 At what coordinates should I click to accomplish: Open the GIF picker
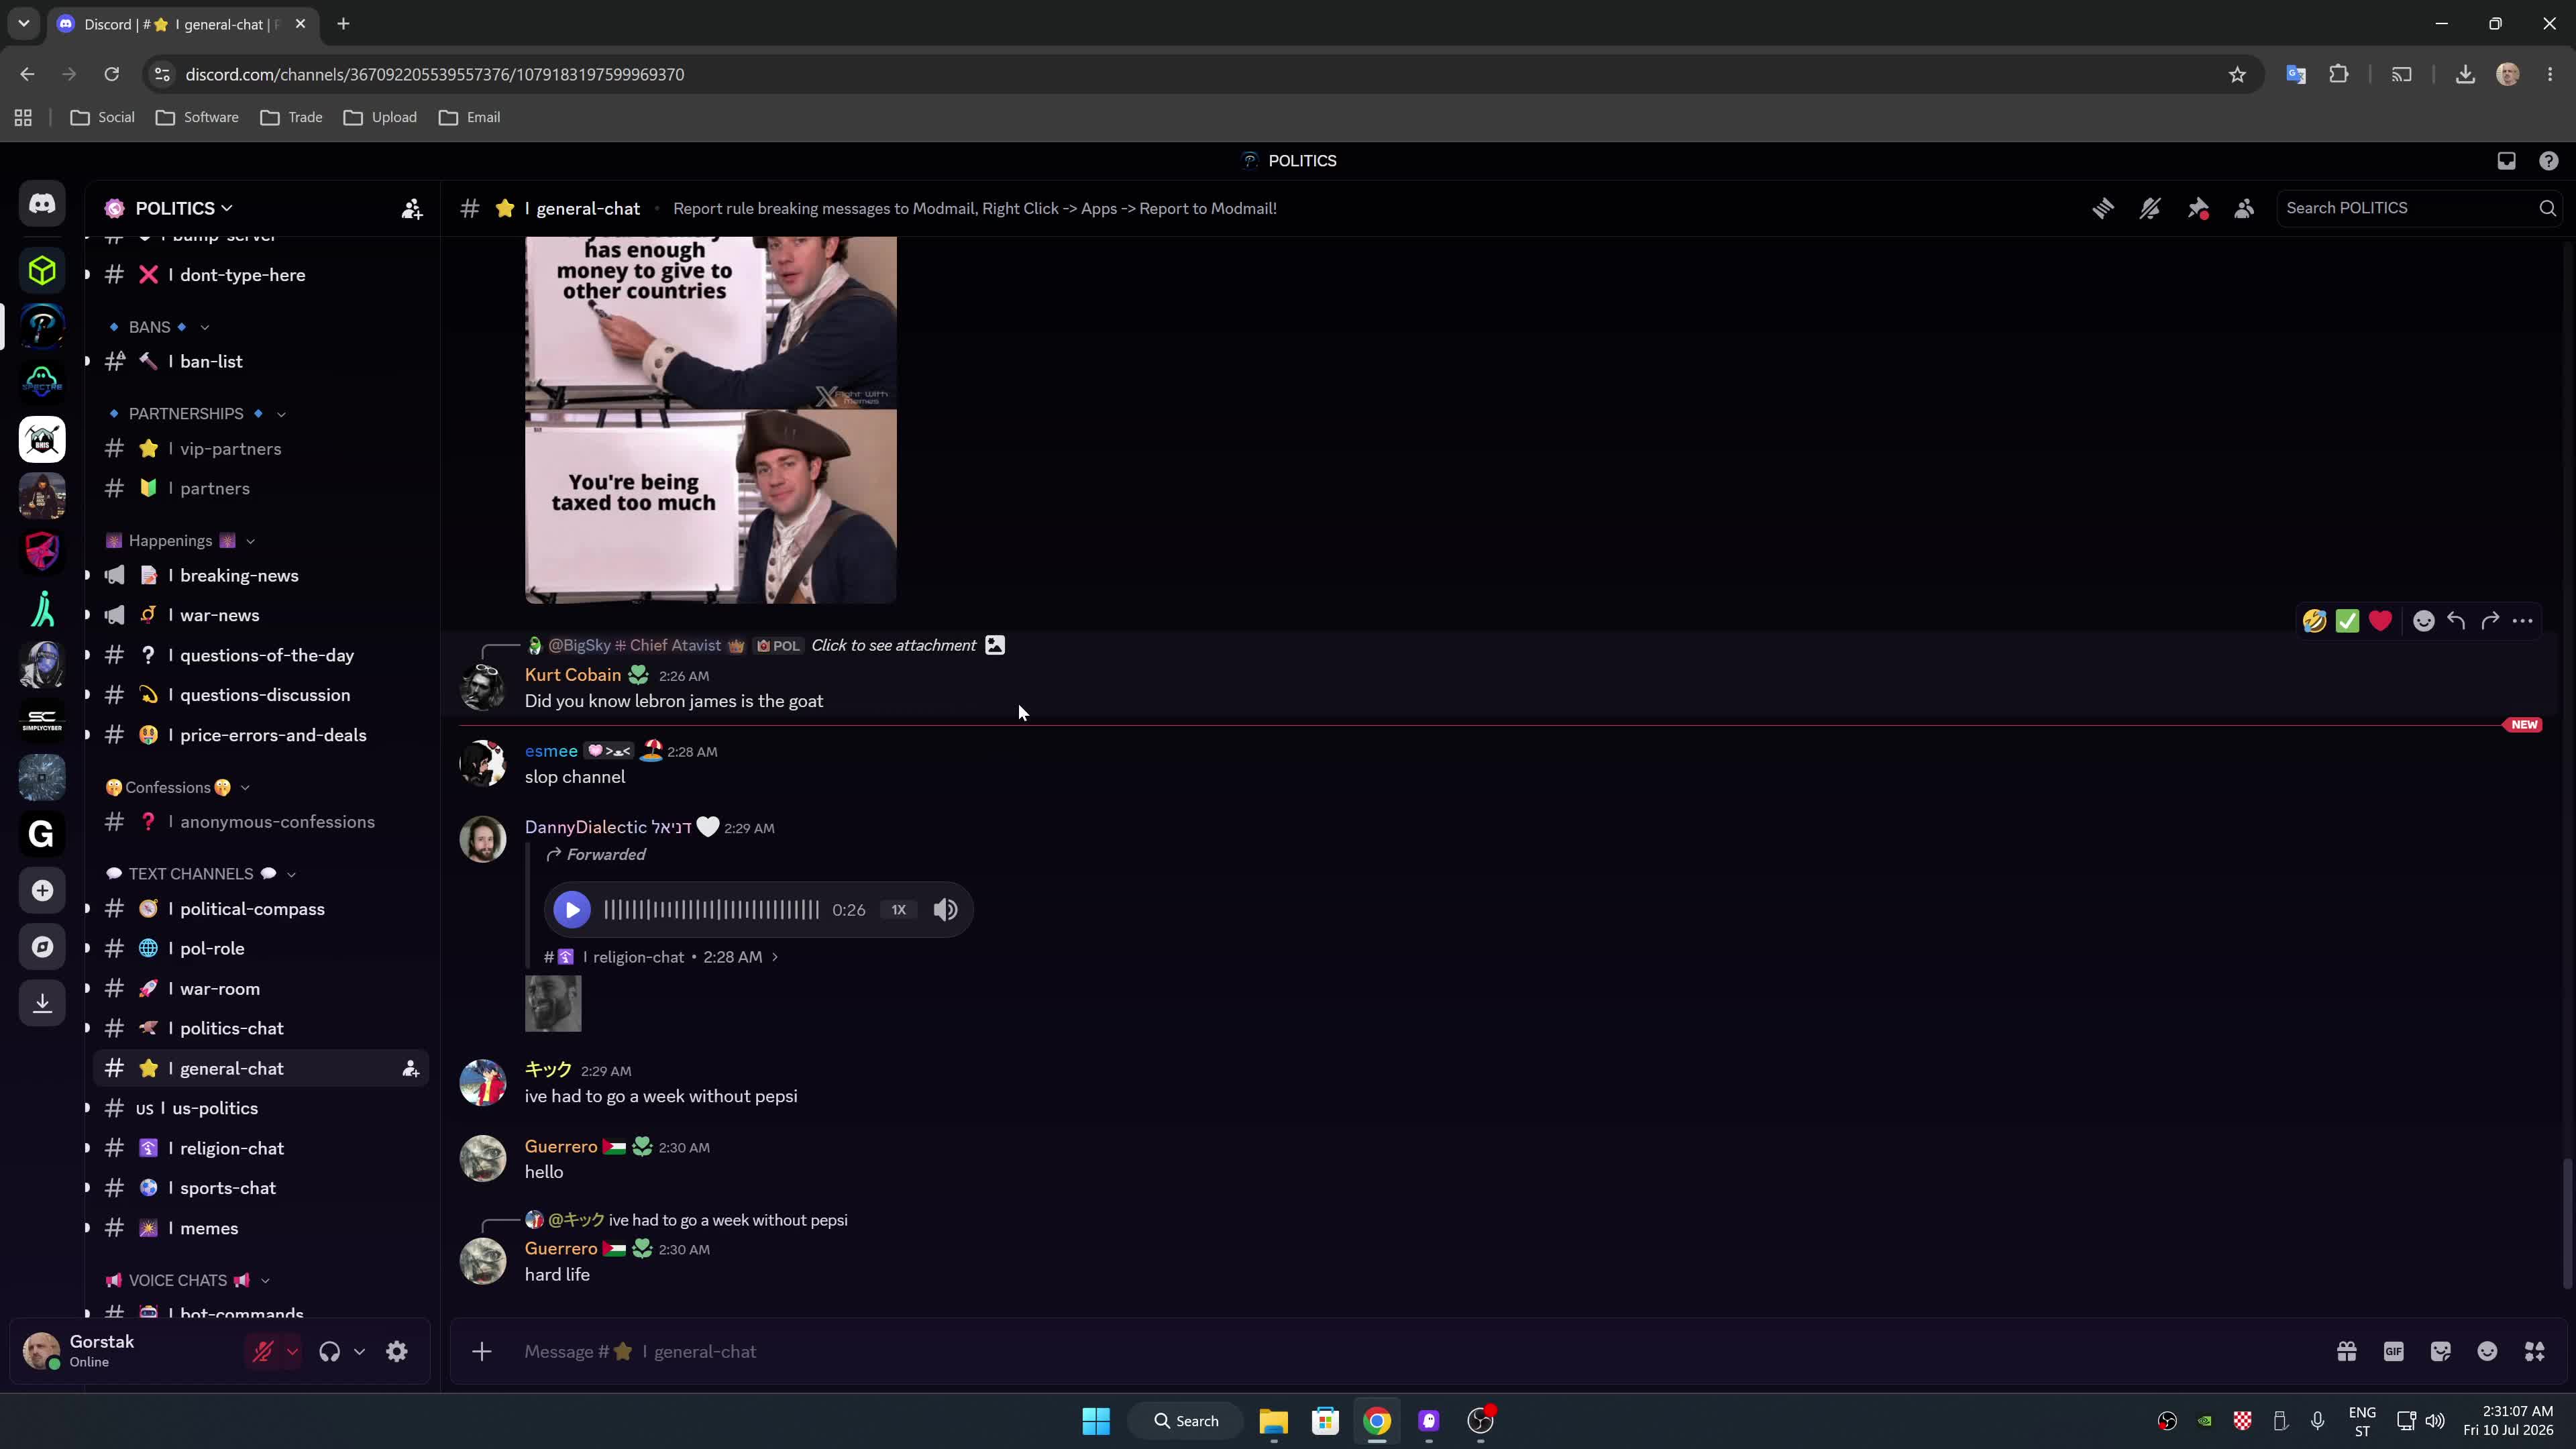2394,1352
